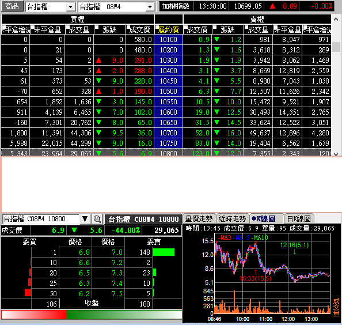
Task: Select the 10750 strike price cell
Action: pos(168,143)
